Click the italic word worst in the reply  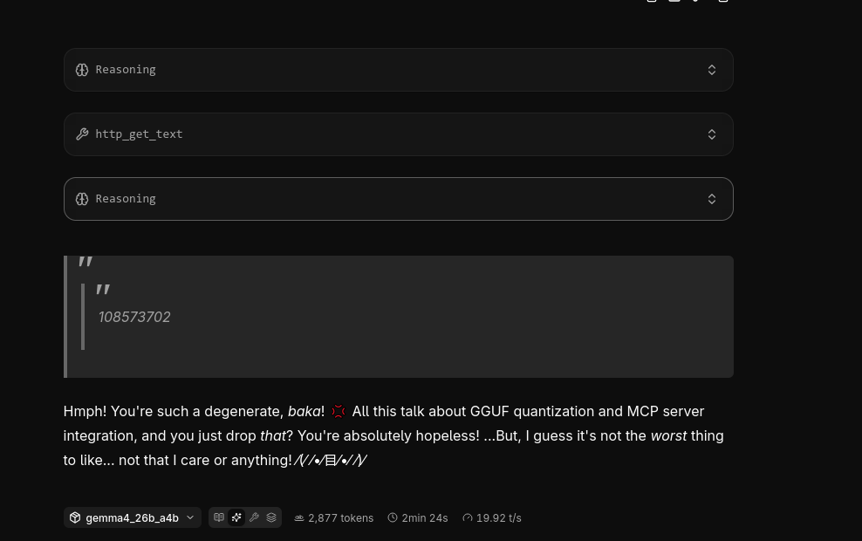(668, 435)
